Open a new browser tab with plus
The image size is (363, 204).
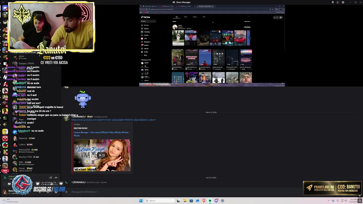[216, 6]
